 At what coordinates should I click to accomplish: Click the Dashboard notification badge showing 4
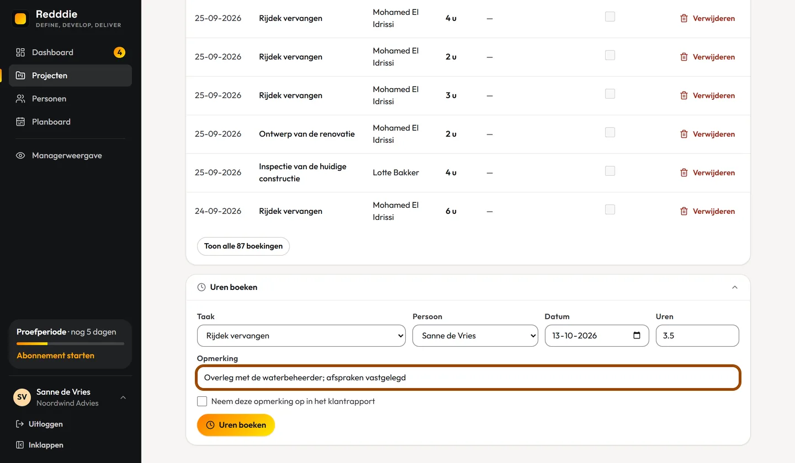point(119,52)
